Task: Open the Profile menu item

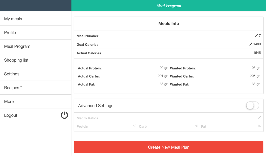Action: point(36,32)
